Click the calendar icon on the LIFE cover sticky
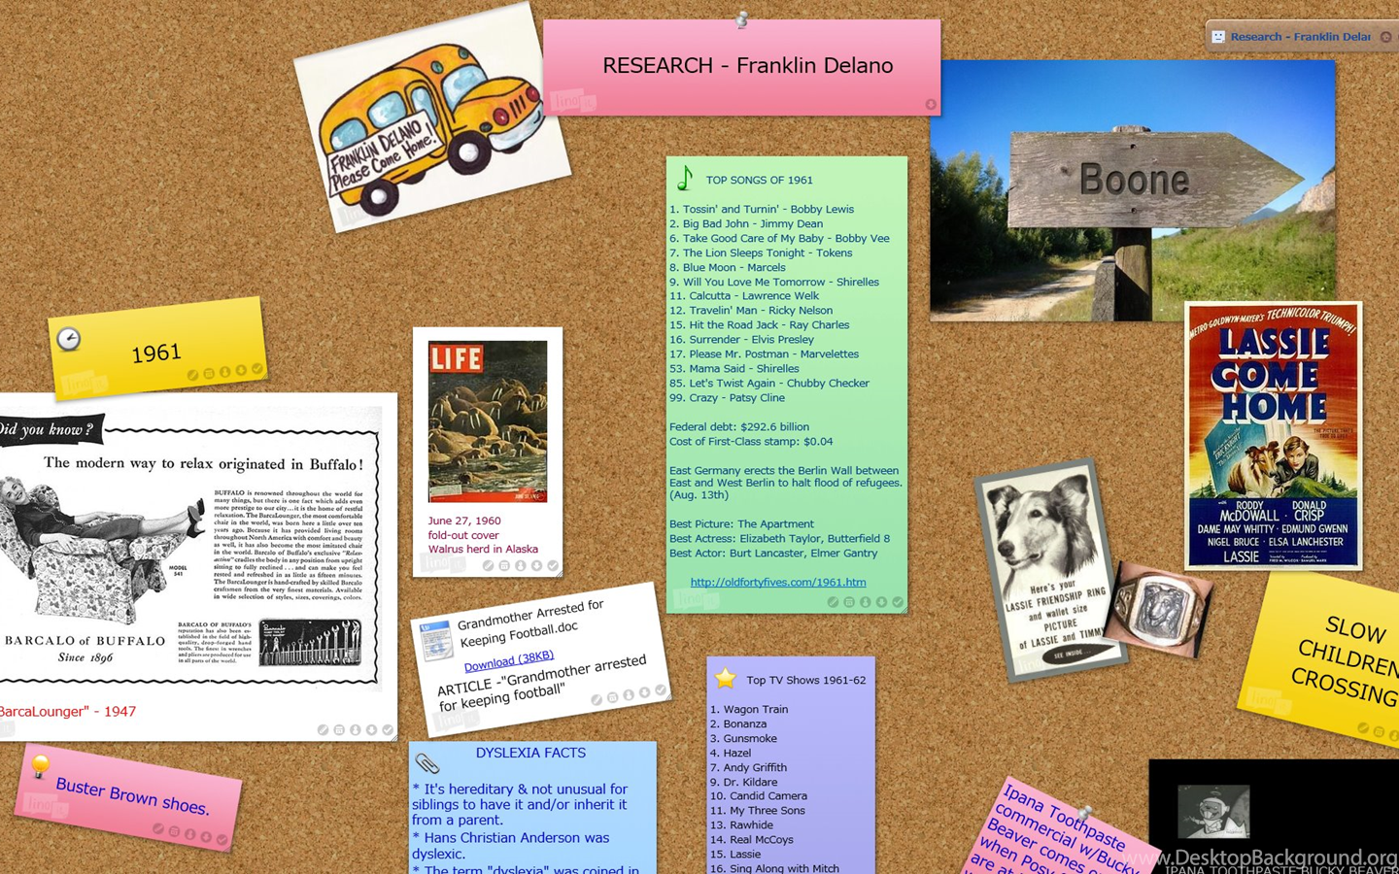The height and width of the screenshot is (874, 1399). (x=504, y=565)
